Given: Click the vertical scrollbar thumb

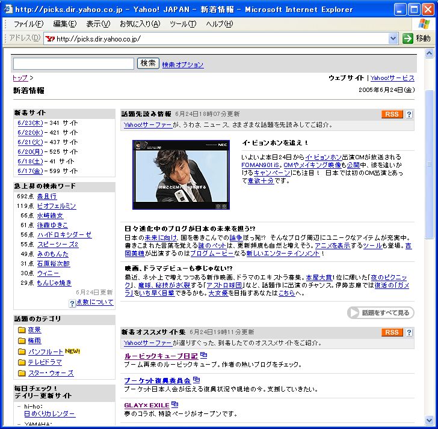Looking at the screenshot, I should click(x=429, y=164).
